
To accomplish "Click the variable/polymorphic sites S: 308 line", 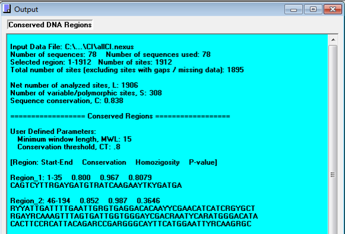I will (x=86, y=93).
